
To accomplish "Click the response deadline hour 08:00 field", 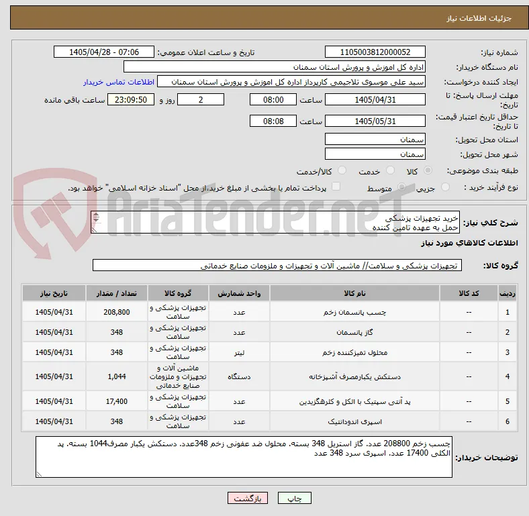I will click(273, 99).
